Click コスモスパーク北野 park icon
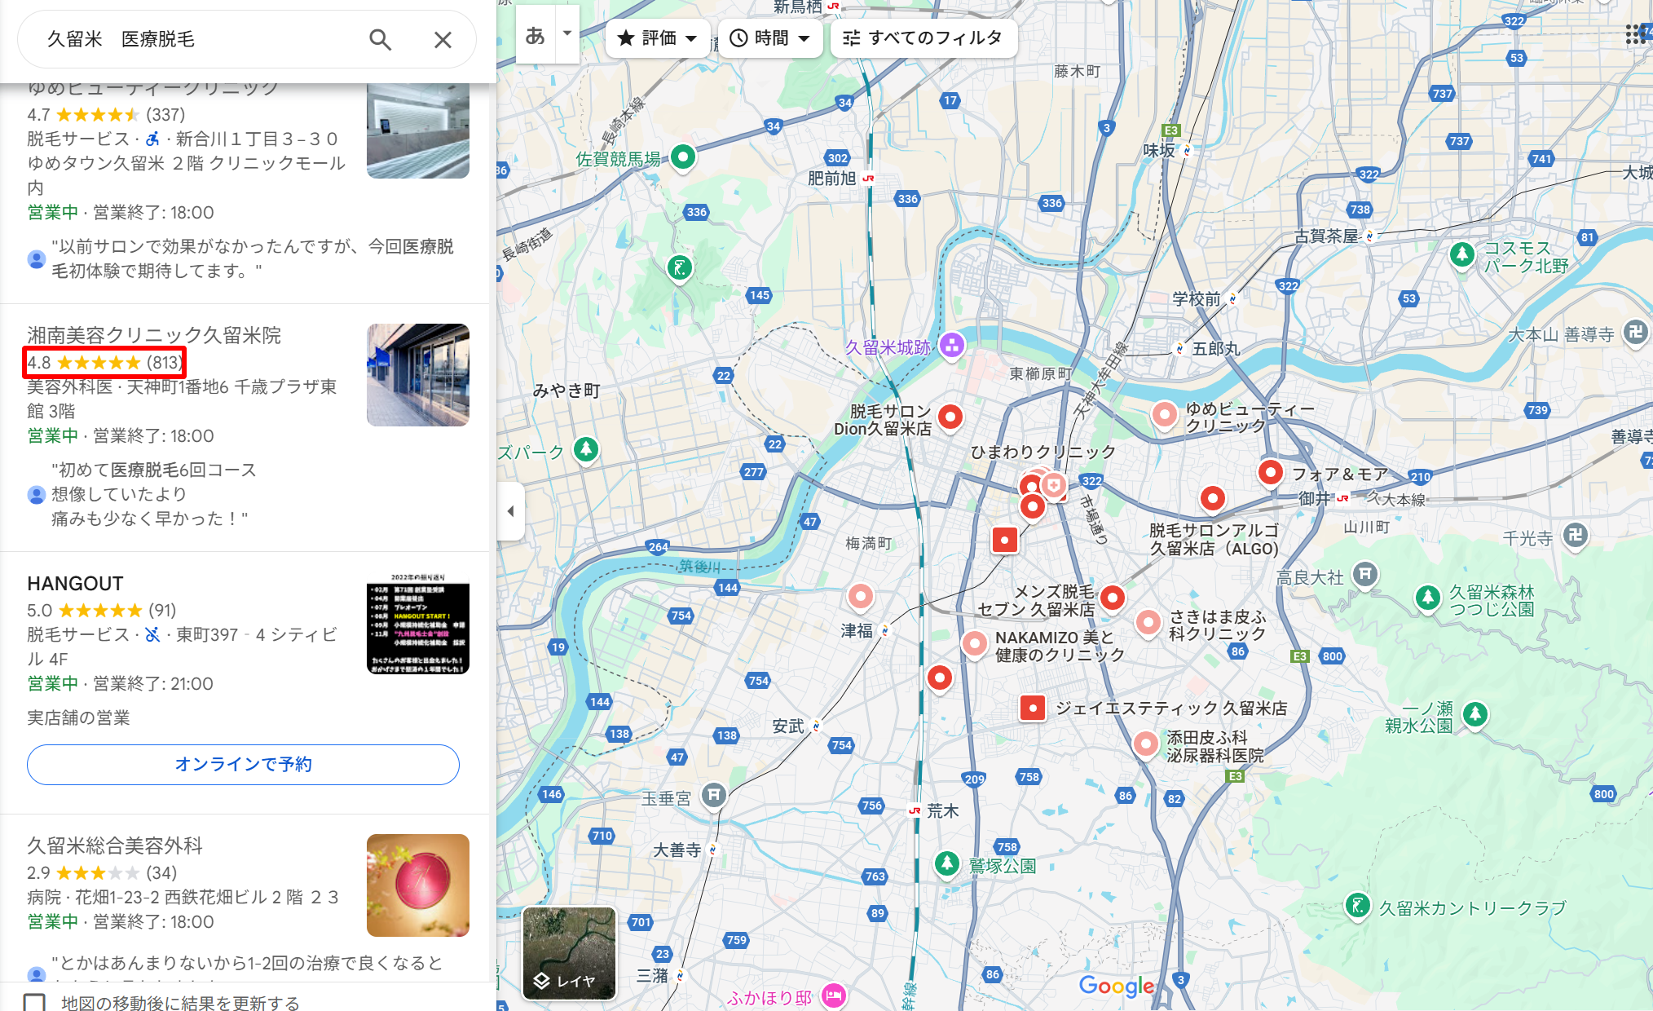This screenshot has width=1653, height=1011. (1462, 254)
